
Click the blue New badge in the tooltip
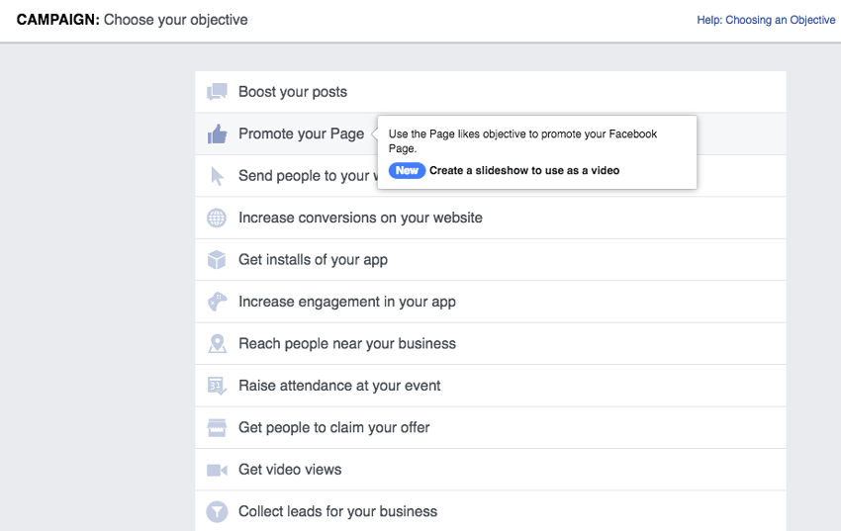point(407,170)
